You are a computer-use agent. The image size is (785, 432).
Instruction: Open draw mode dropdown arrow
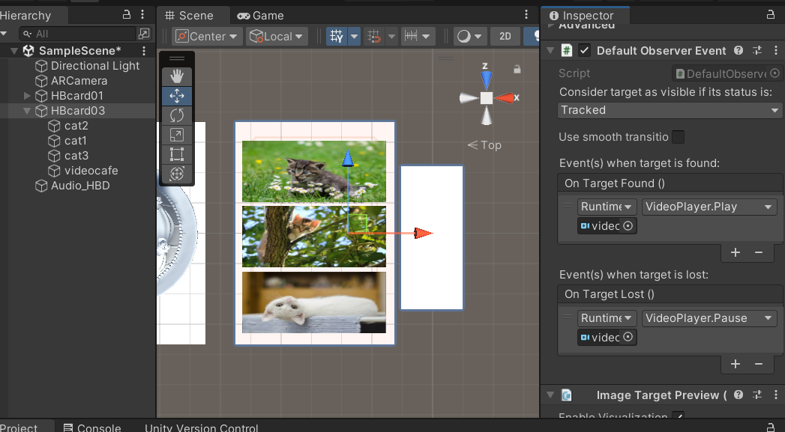pos(478,36)
